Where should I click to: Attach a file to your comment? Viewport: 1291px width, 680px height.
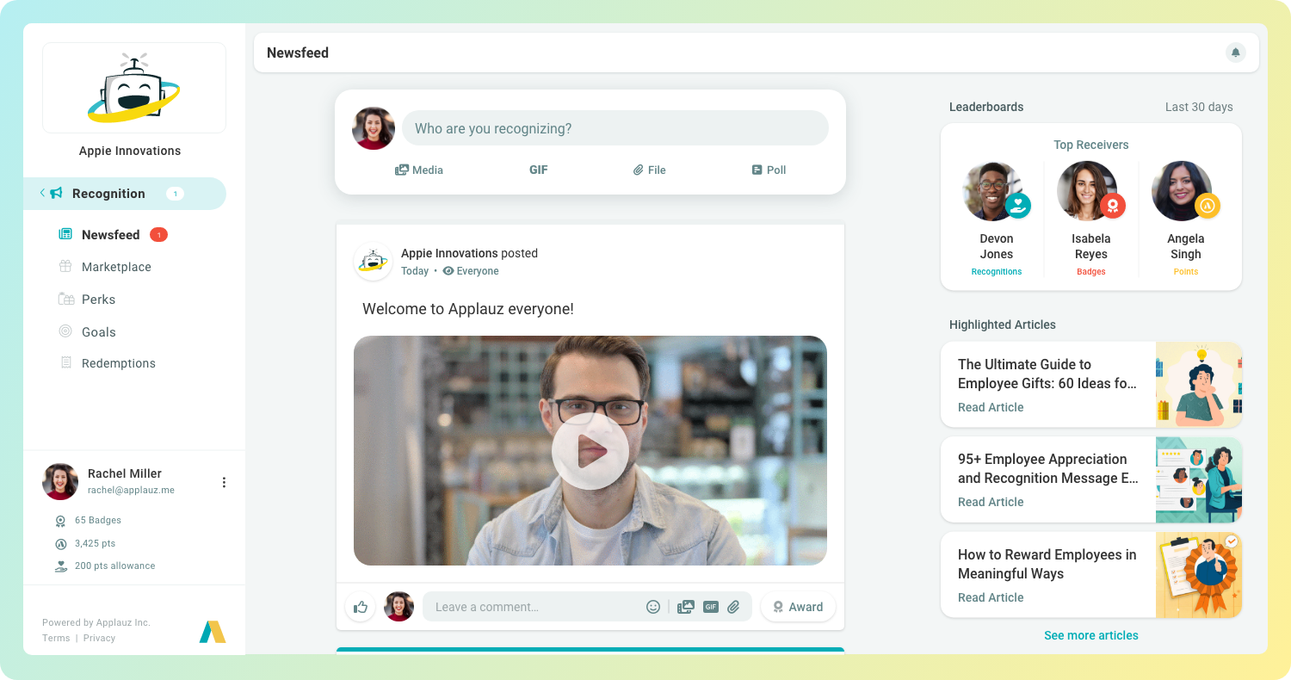[734, 607]
